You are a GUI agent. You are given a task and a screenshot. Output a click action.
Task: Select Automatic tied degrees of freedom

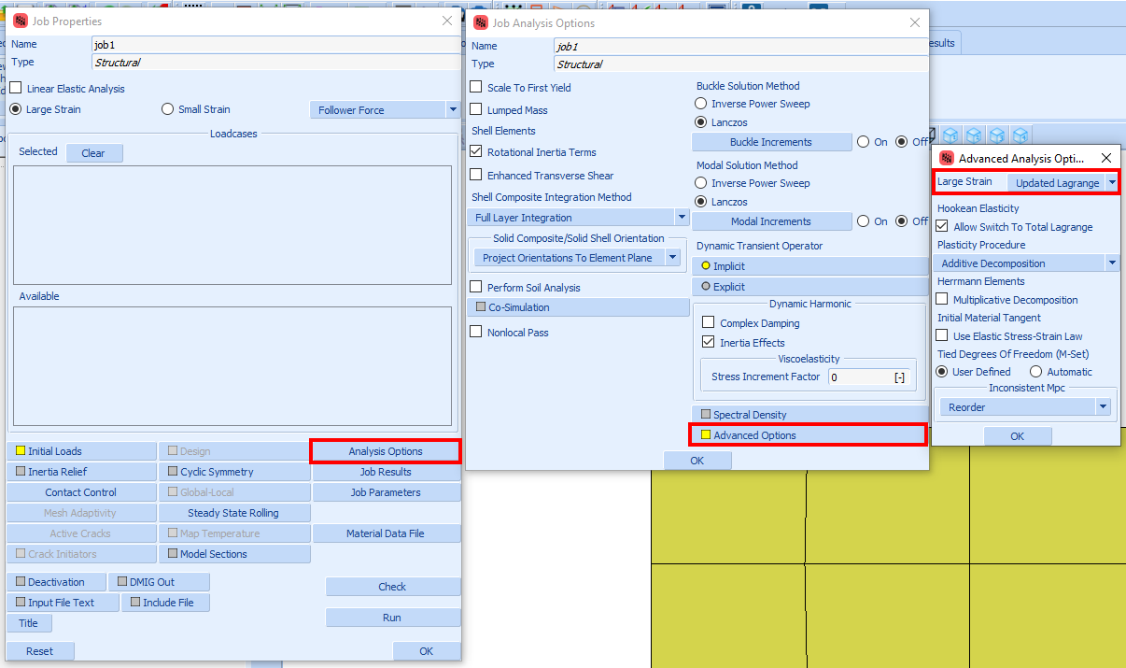click(1036, 372)
